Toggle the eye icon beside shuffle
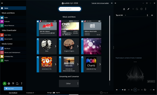 (x=154, y=90)
